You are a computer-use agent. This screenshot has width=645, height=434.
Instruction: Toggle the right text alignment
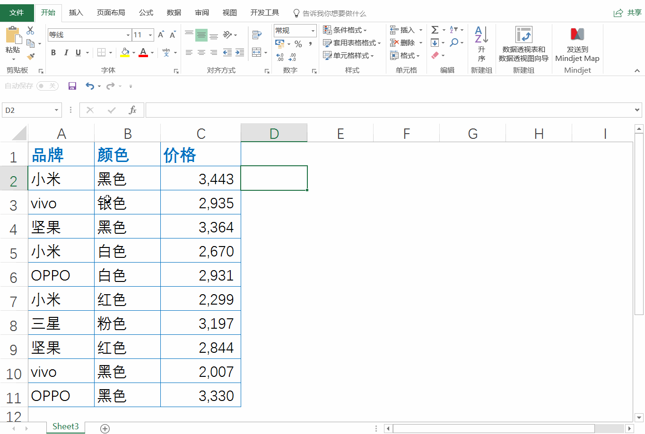214,52
